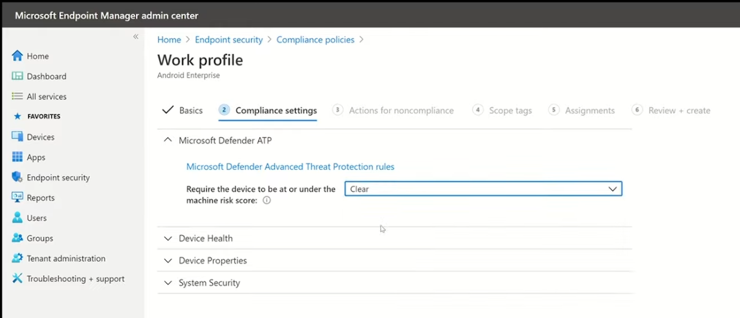Click the machine risk score info icon

tap(266, 200)
